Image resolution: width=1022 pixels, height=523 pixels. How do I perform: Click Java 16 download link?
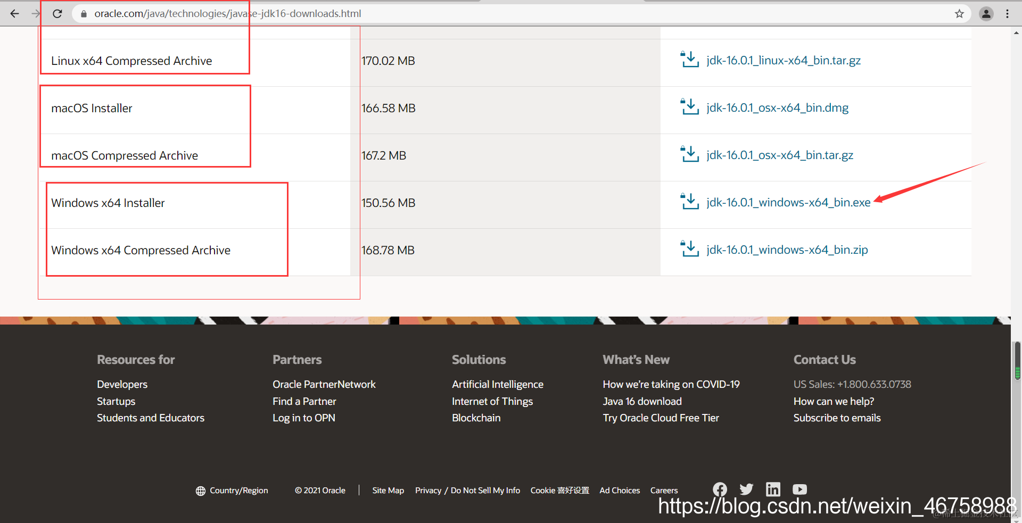coord(642,401)
